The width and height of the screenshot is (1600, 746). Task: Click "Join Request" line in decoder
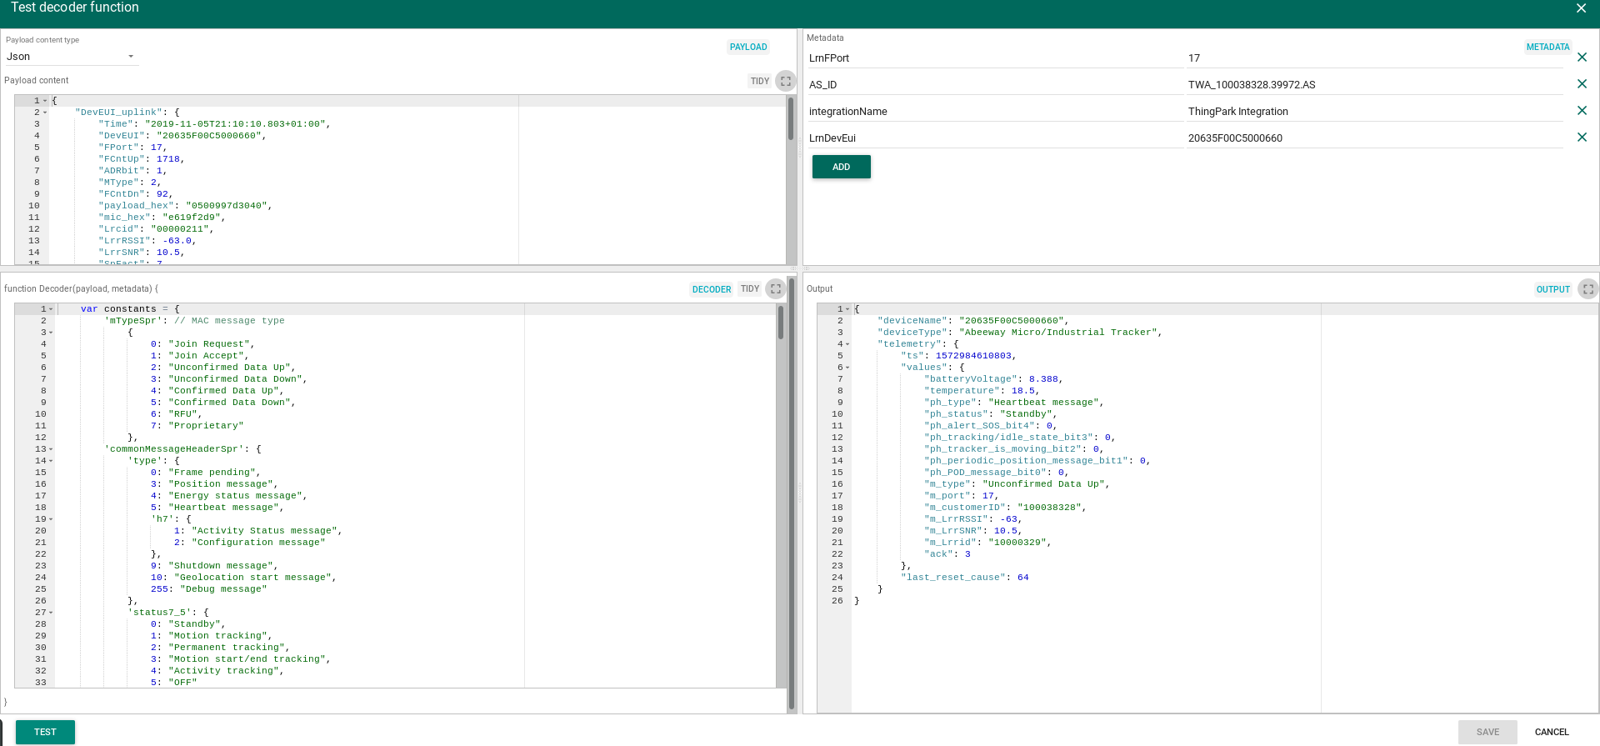[x=202, y=344]
